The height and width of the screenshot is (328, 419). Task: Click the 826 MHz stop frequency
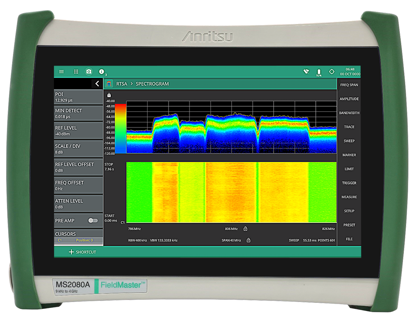[x=328, y=229]
